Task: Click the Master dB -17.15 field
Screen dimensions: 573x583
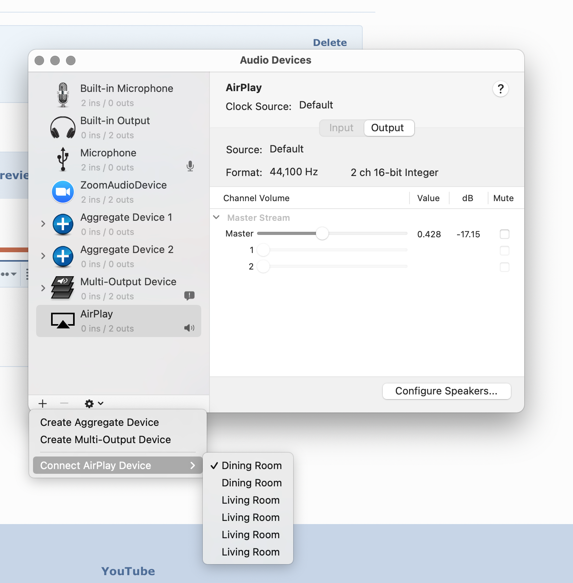Action: point(468,234)
